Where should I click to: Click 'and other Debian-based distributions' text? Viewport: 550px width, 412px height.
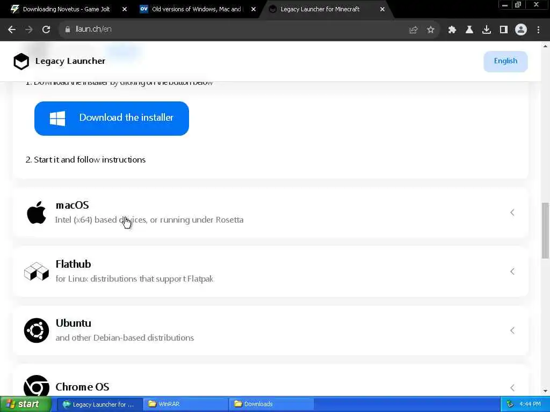125,338
